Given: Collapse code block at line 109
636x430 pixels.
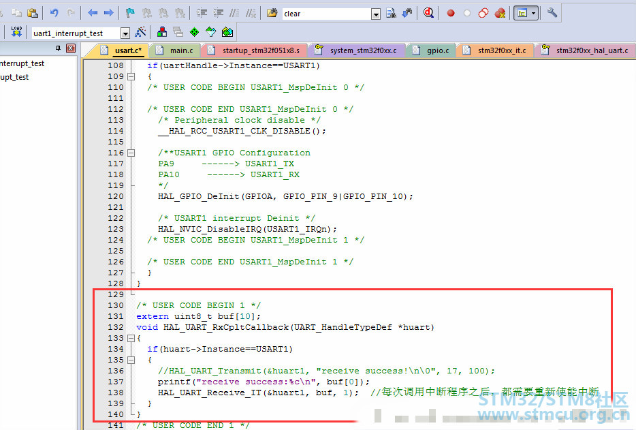Looking at the screenshot, I should click(x=131, y=76).
